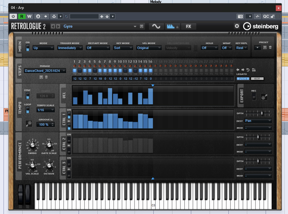Open the Tempo Scale 1/16 dropdown
Screen dimensions: 288x214
coord(46,110)
